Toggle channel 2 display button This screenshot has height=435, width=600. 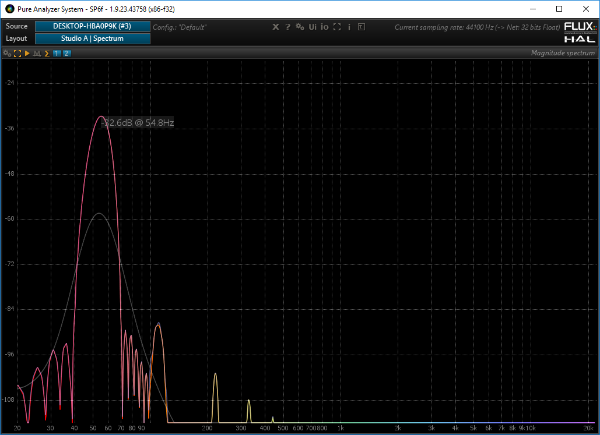[66, 54]
